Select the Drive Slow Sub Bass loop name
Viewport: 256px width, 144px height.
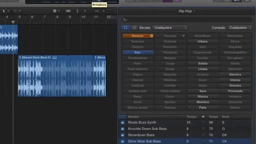coord(144,141)
